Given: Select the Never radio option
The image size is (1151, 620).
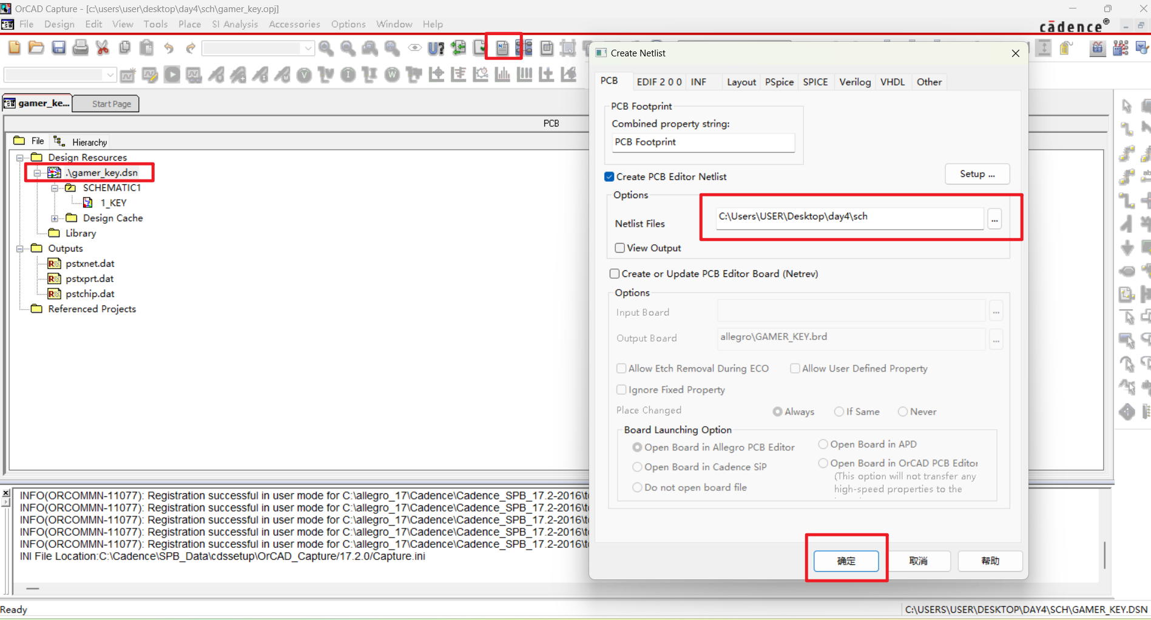Looking at the screenshot, I should pyautogui.click(x=903, y=412).
